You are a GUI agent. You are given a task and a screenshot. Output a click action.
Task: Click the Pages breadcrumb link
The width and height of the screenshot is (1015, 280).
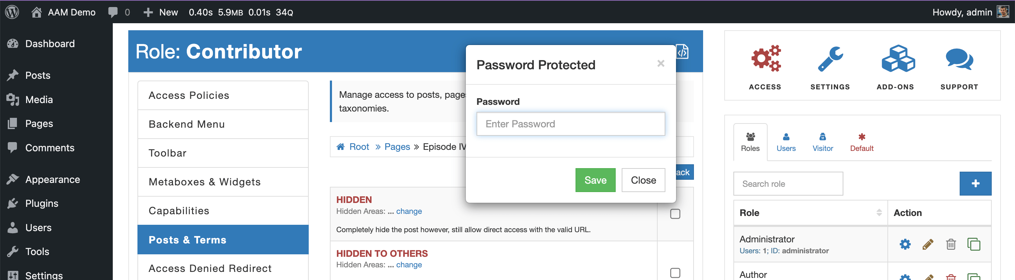pyautogui.click(x=397, y=147)
